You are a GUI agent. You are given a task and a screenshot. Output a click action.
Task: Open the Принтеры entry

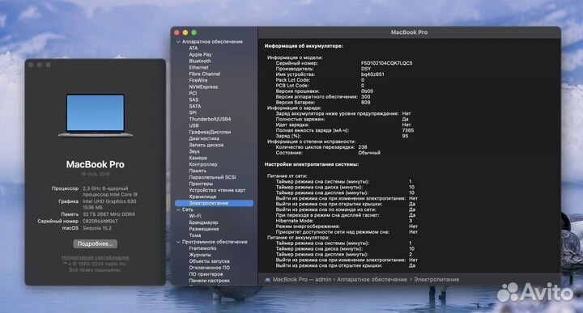[x=201, y=184]
